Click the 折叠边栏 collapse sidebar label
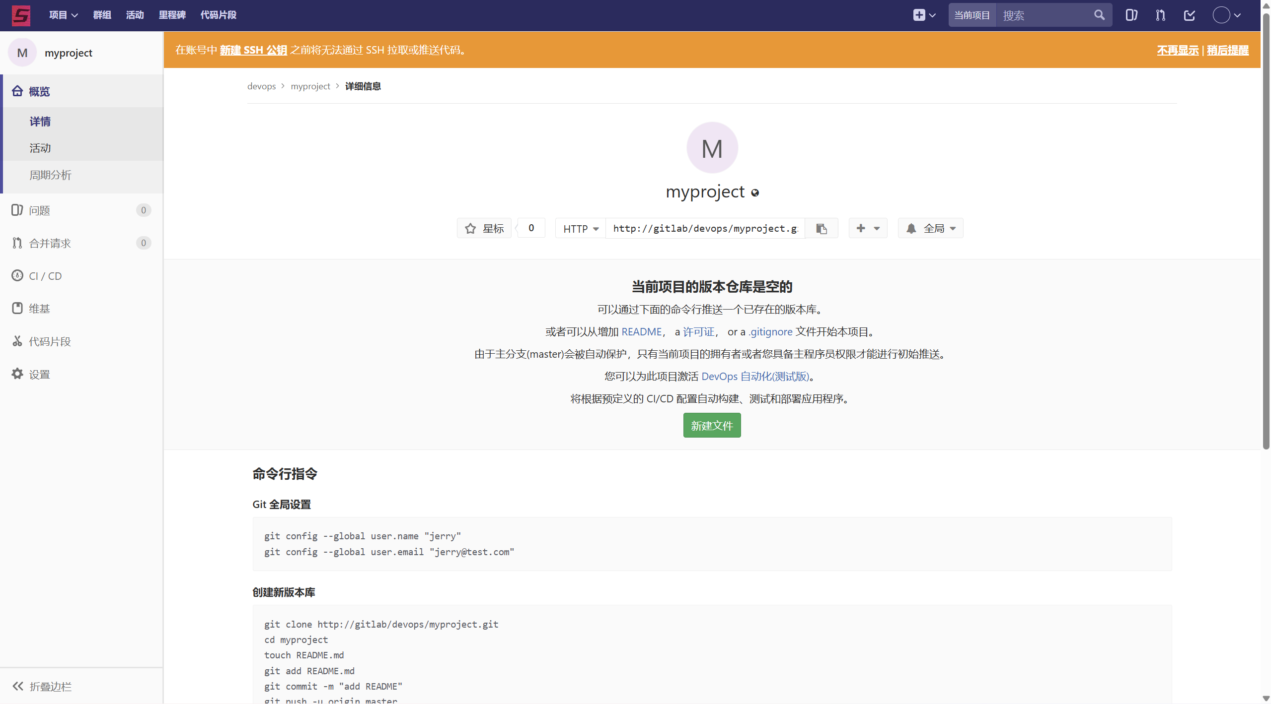The width and height of the screenshot is (1271, 704). tap(51, 687)
